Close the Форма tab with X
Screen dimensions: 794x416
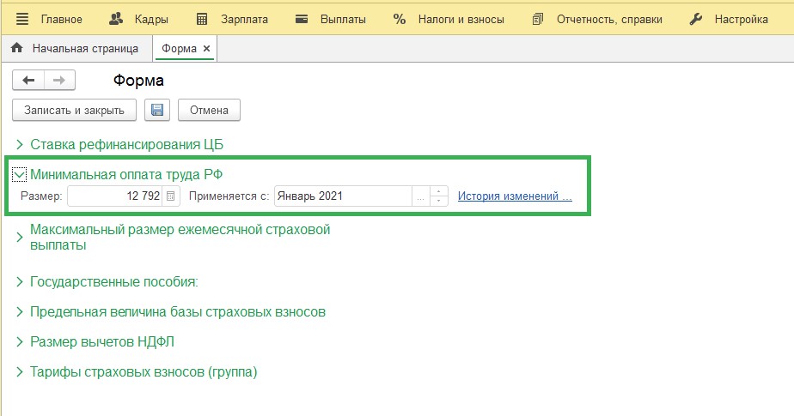(207, 49)
